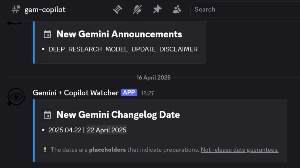
Task: Click the gem-copilot channel title
Action: tap(45, 9)
